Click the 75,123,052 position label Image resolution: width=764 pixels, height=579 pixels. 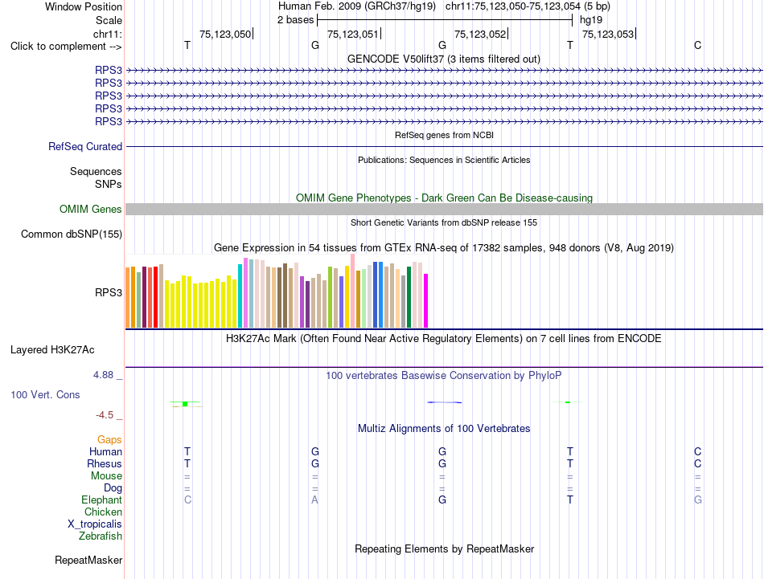coord(480,34)
